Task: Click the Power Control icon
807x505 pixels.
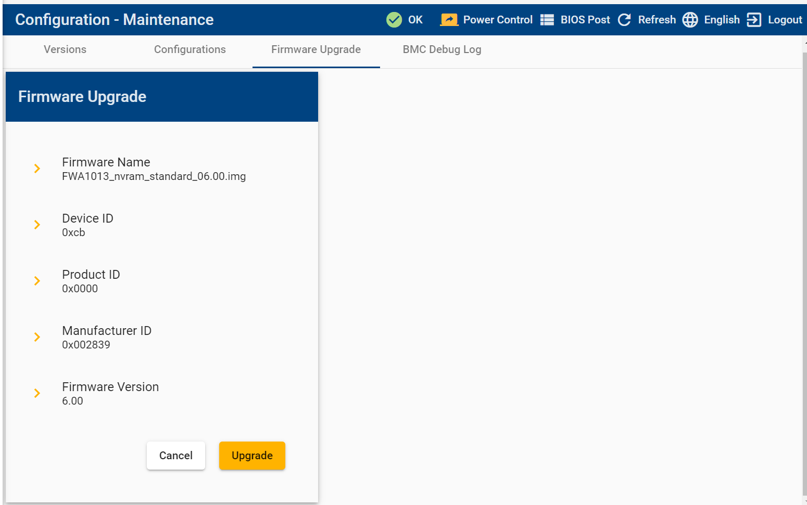Action: (x=449, y=20)
